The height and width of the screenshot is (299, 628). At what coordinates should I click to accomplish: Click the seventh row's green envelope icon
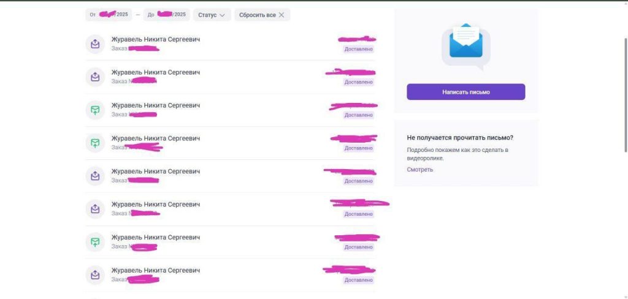pyautogui.click(x=95, y=242)
